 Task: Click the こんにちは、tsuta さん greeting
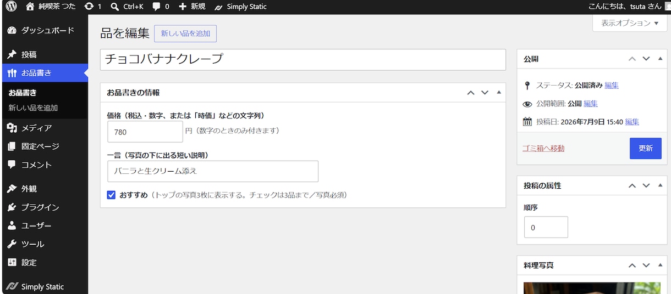625,7
